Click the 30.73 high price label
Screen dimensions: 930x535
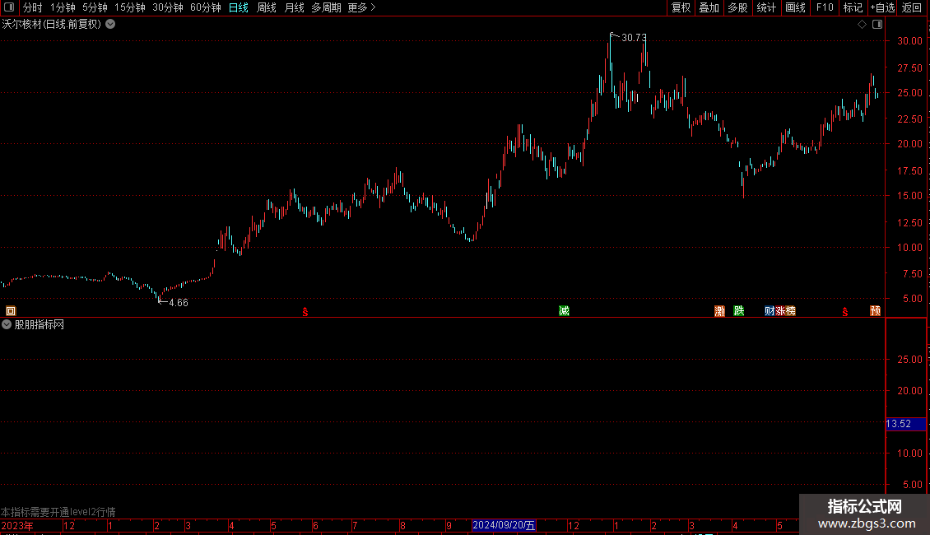click(634, 38)
